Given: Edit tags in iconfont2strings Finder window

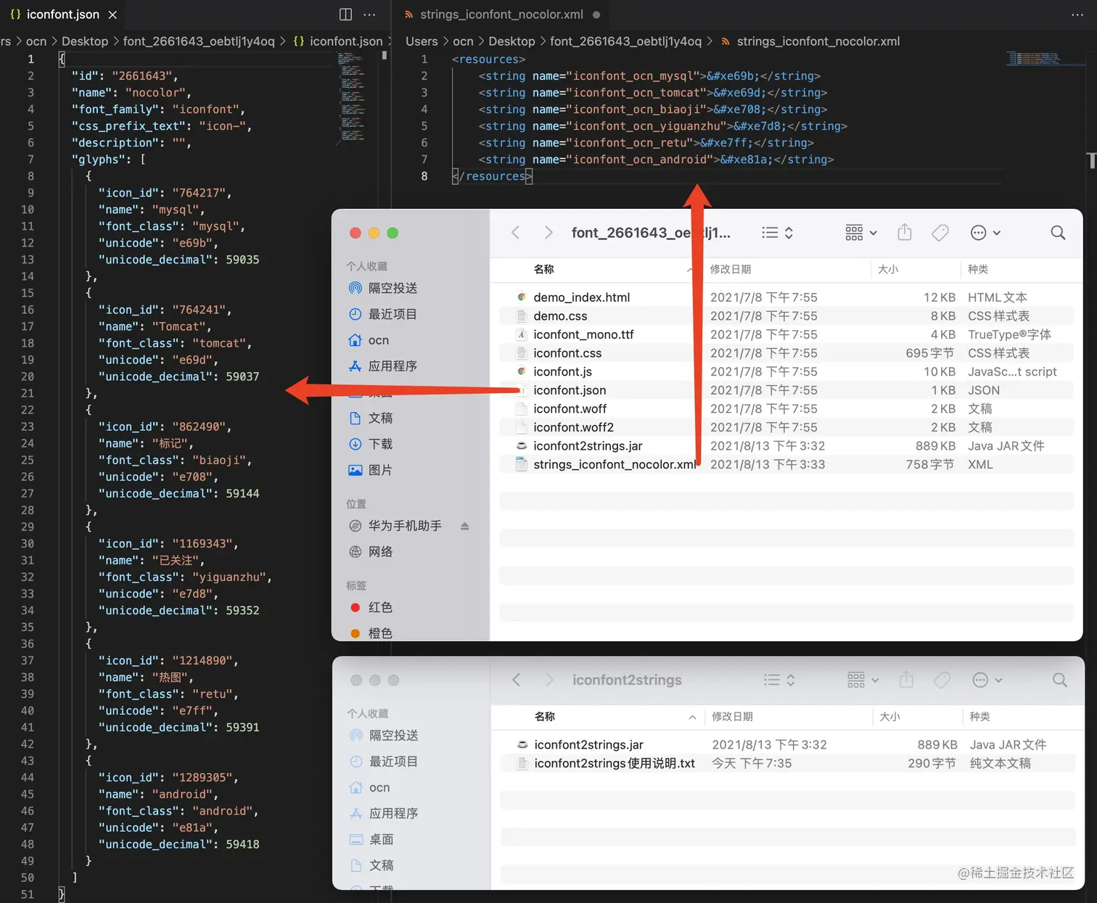Looking at the screenshot, I should click(x=942, y=680).
